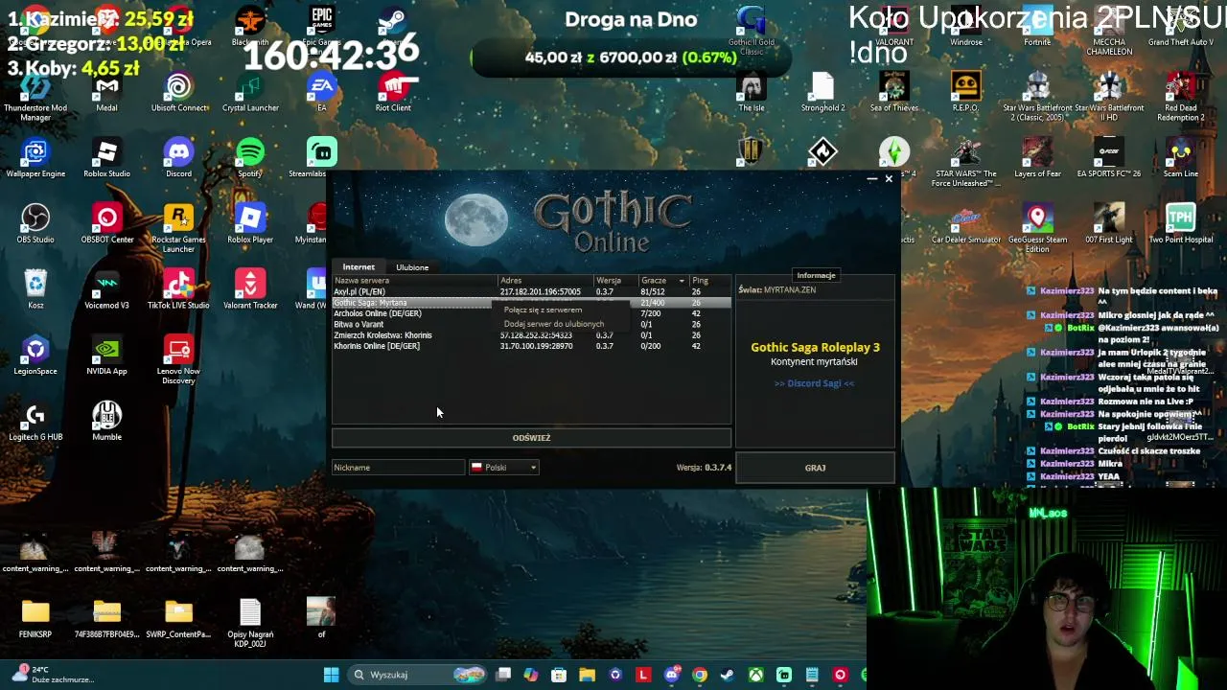Open the Discord desktop shortcut
The width and height of the screenshot is (1227, 690).
coord(178,159)
